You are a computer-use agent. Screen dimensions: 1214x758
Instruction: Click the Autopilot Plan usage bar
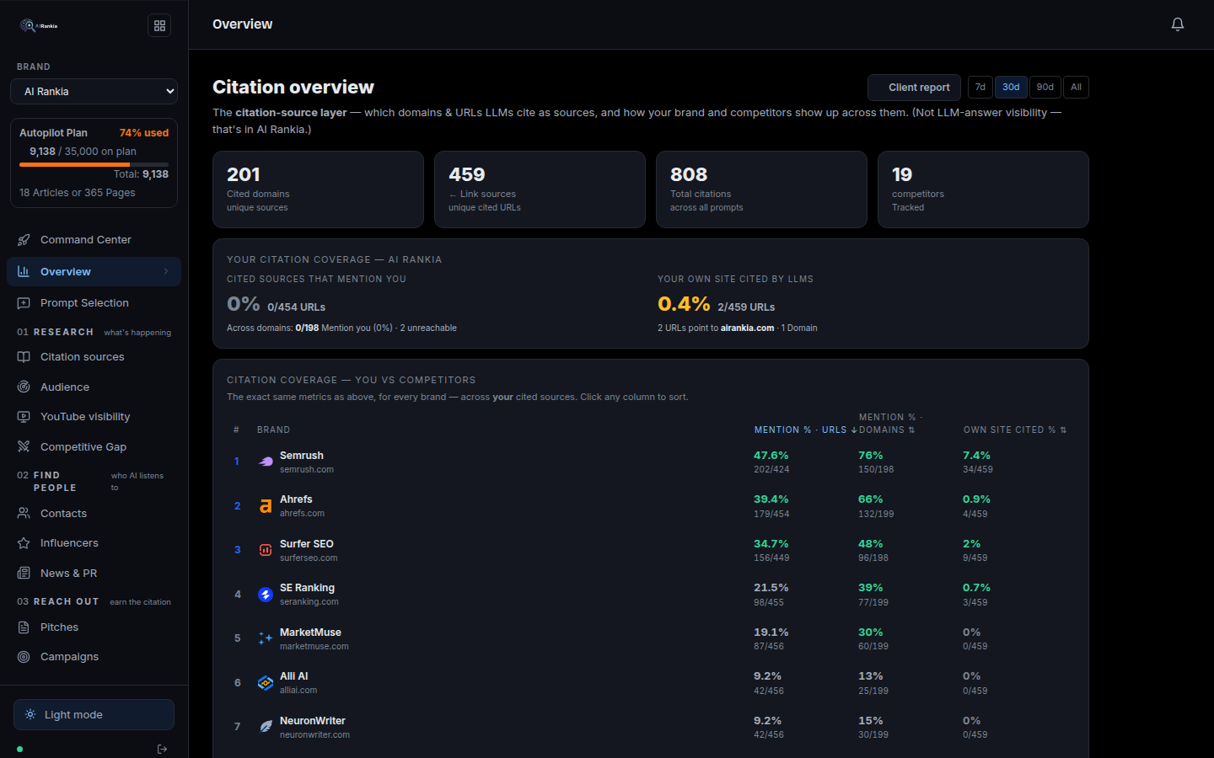(x=94, y=164)
